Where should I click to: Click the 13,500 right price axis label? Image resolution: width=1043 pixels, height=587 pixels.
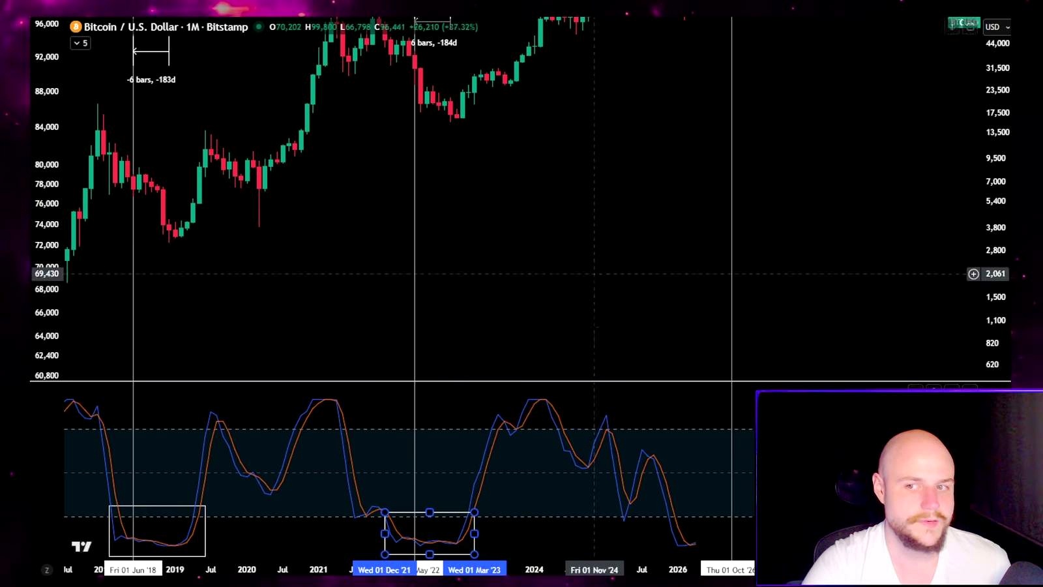(x=997, y=132)
